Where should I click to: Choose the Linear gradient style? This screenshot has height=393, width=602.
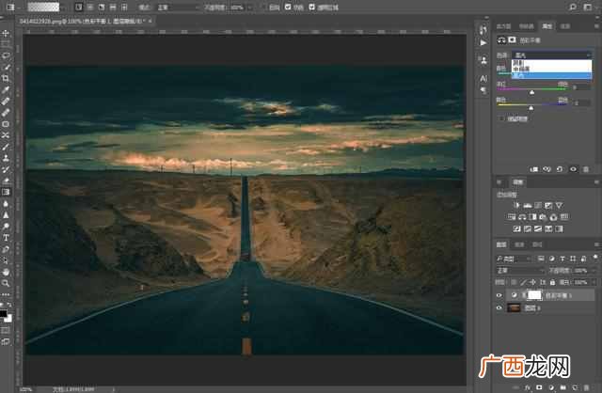(78, 7)
